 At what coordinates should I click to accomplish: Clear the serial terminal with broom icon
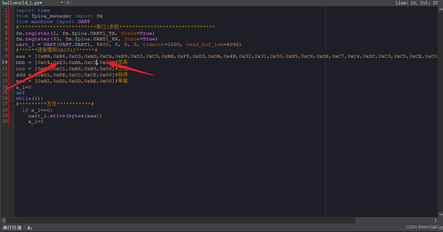point(29,228)
